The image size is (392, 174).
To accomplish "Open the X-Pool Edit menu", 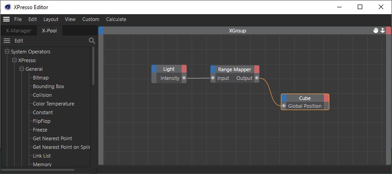I will [x=19, y=41].
